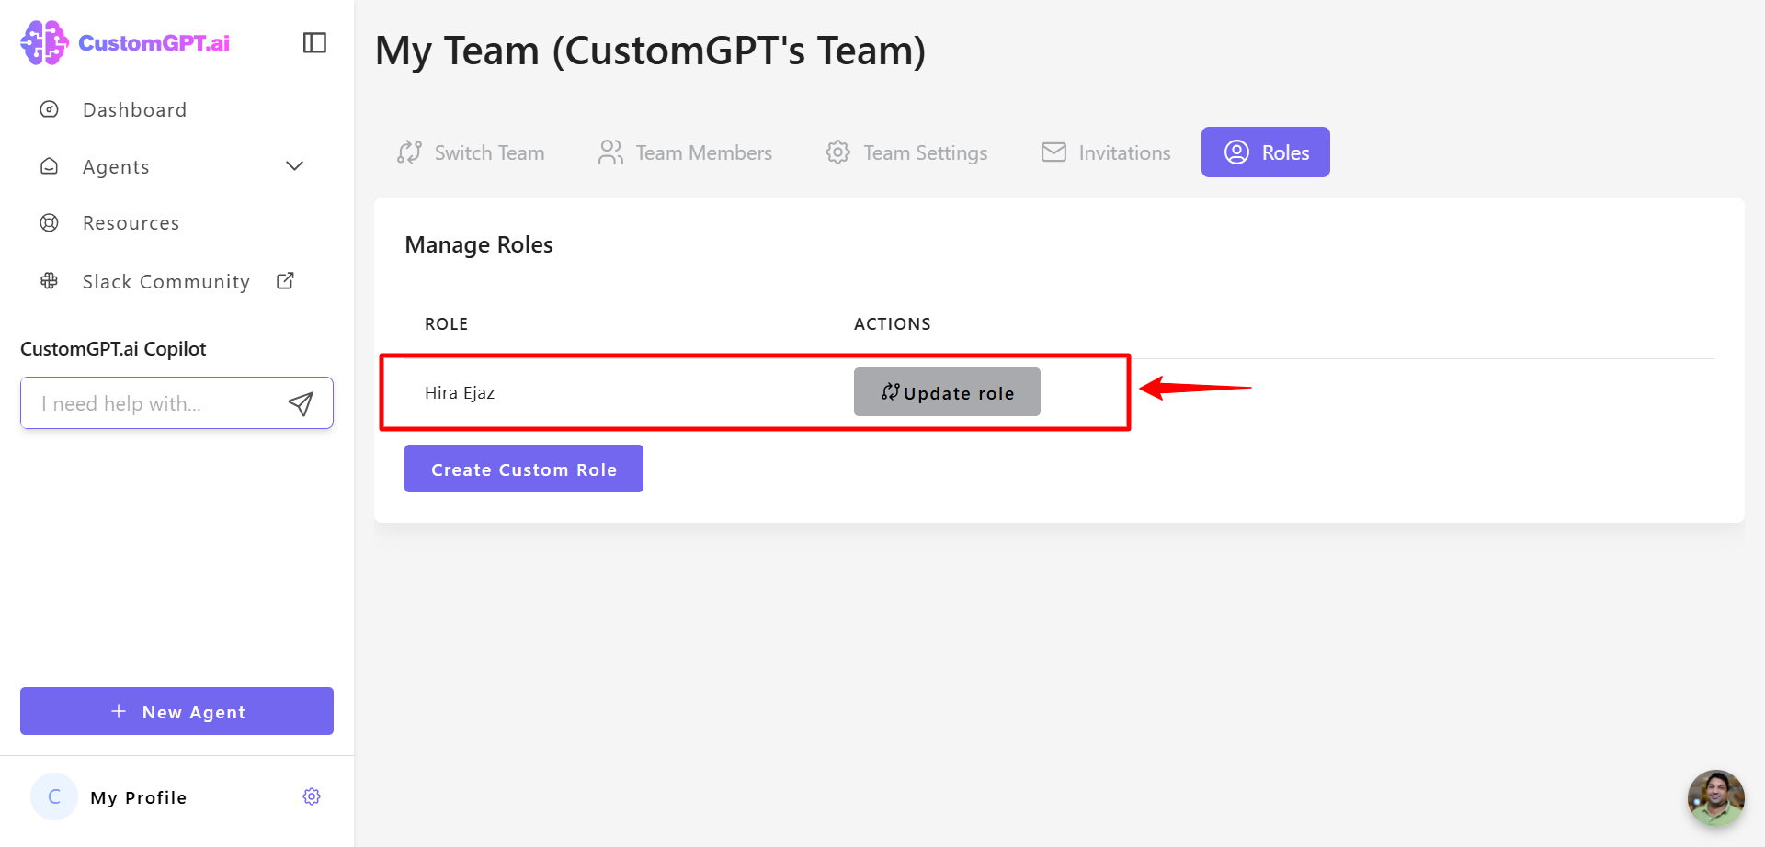Open profile settings gear icon
1765x847 pixels.
312,796
